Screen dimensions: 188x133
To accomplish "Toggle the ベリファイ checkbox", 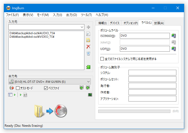I will coord(46,88).
